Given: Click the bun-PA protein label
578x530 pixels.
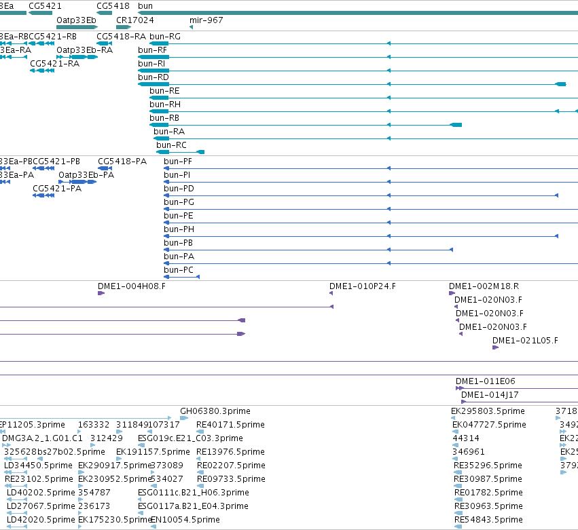Looking at the screenshot, I should click(179, 257).
